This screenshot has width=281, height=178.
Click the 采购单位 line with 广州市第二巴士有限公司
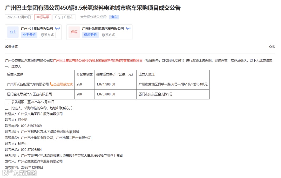(x=48, y=138)
